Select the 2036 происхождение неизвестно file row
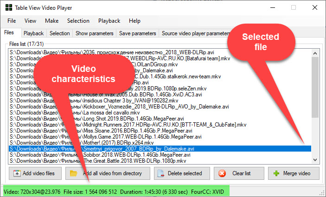 coord(160,52)
